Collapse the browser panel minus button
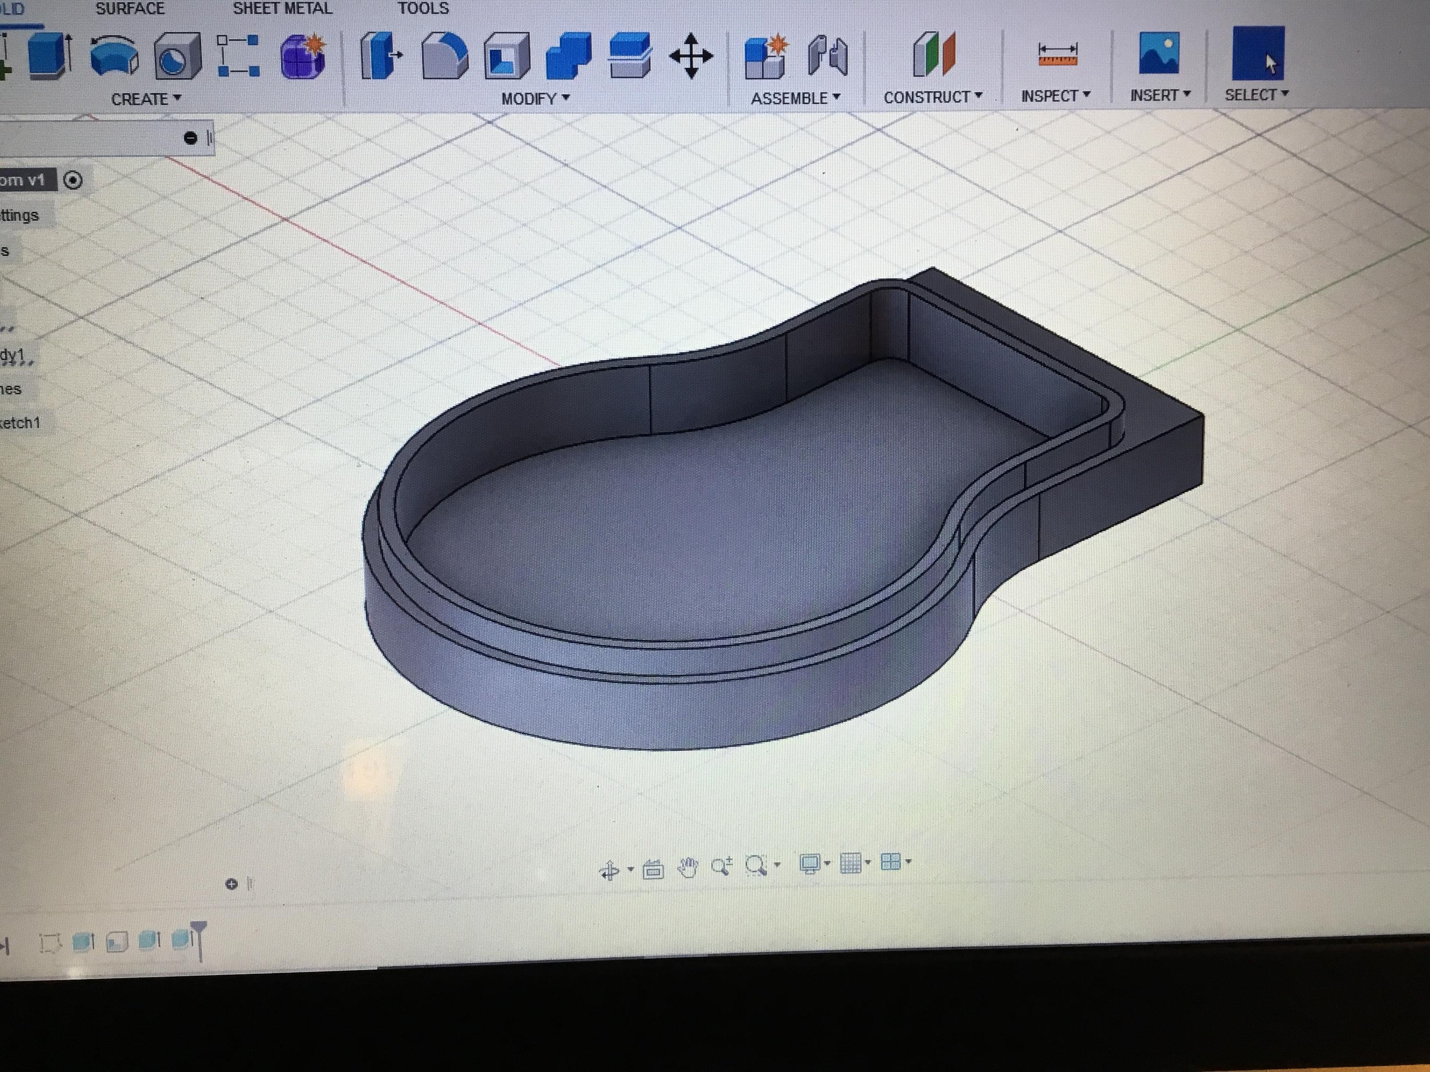Image resolution: width=1430 pixels, height=1072 pixels. [190, 138]
